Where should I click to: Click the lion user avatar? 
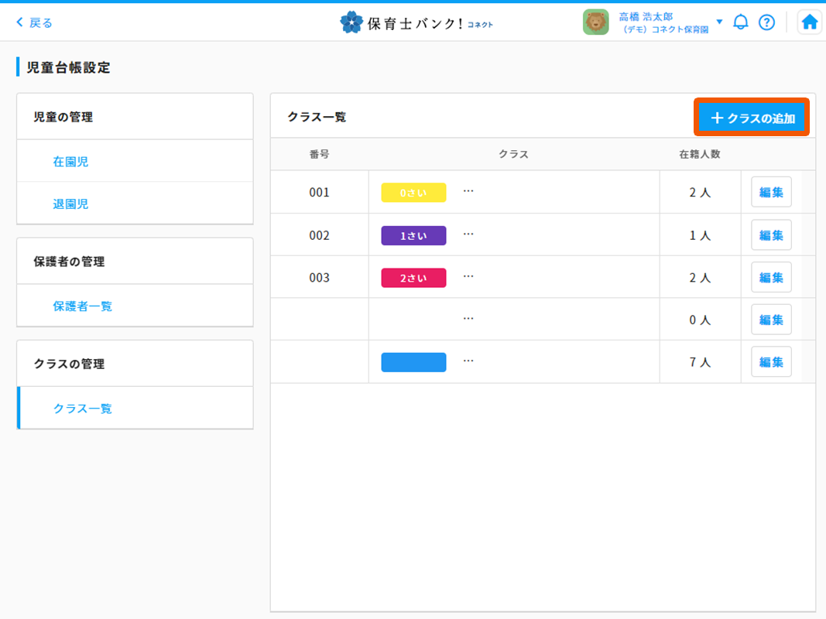[595, 22]
